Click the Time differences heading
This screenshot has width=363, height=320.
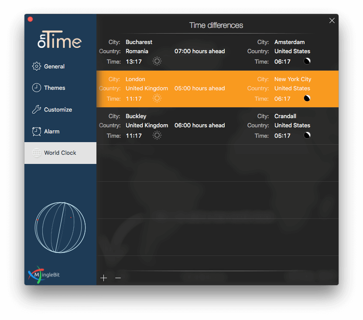(x=216, y=25)
